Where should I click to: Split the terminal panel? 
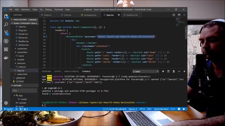click(168, 71)
